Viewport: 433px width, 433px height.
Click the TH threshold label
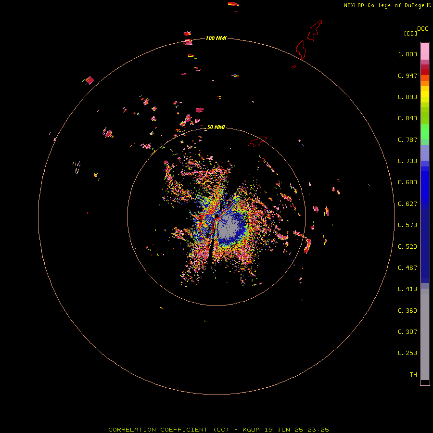(413, 375)
